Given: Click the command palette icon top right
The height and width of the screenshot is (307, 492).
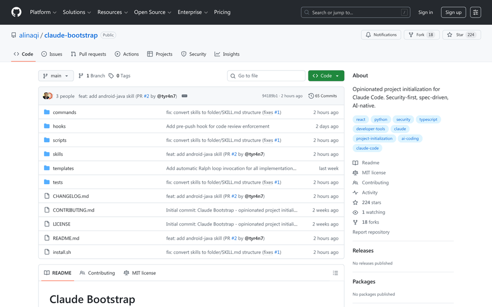Looking at the screenshot, I should 475,12.
